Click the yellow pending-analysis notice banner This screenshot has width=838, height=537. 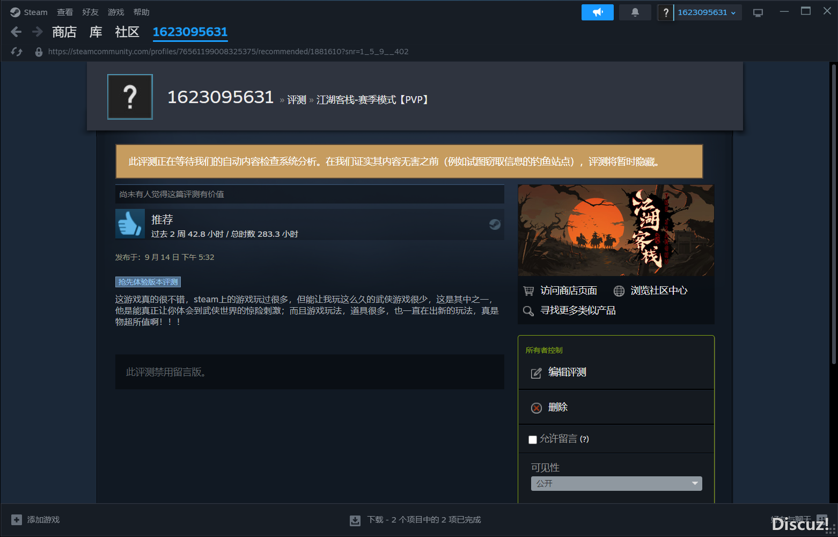click(409, 161)
